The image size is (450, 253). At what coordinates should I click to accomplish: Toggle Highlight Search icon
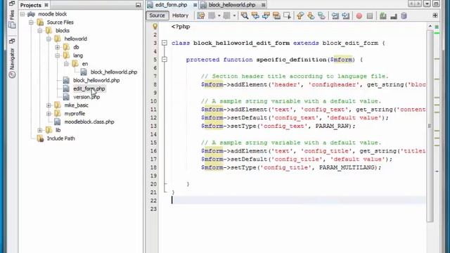click(x=276, y=15)
